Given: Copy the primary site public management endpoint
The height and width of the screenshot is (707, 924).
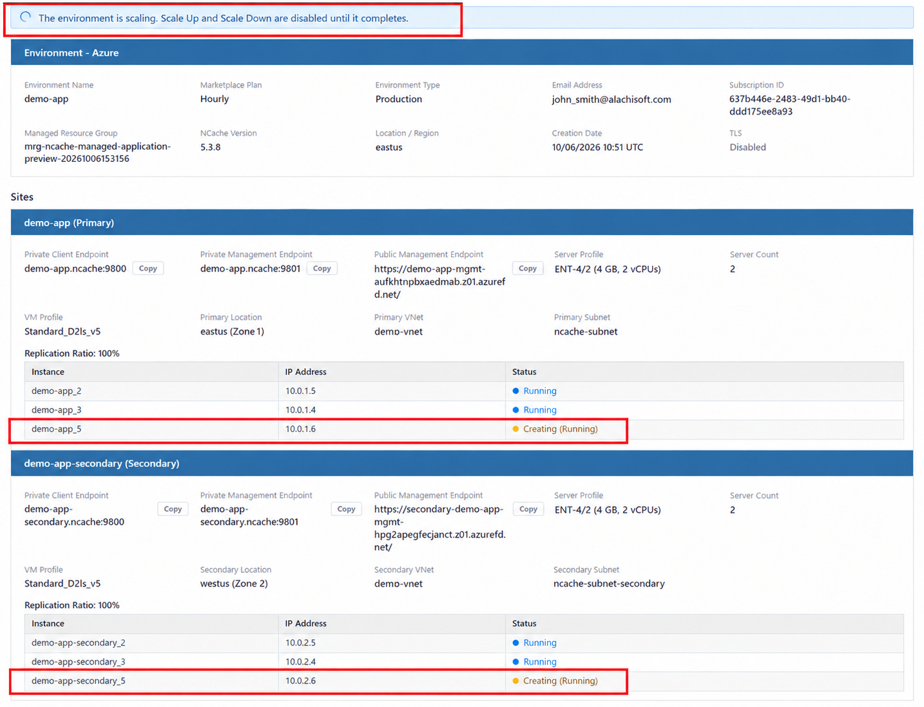Looking at the screenshot, I should click(528, 269).
